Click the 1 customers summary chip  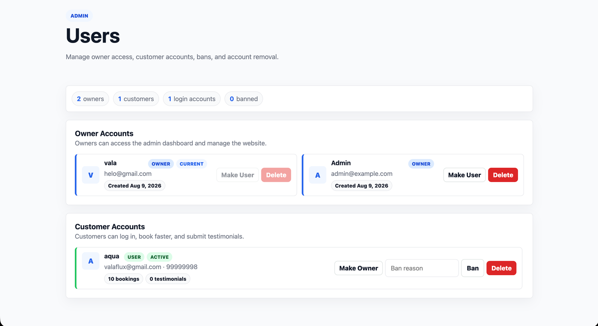pos(136,99)
